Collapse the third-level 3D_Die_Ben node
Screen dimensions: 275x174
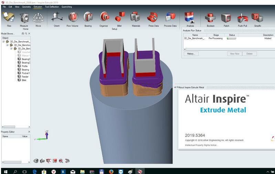click(x=11, y=48)
